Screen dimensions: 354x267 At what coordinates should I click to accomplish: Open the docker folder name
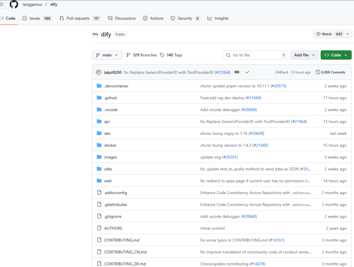(x=110, y=145)
